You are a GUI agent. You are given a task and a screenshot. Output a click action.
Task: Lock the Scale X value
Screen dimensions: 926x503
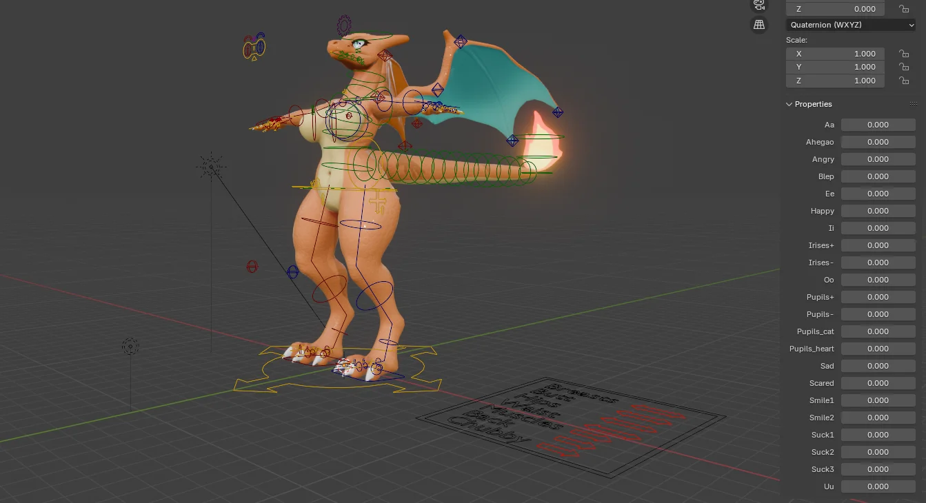pyautogui.click(x=904, y=54)
